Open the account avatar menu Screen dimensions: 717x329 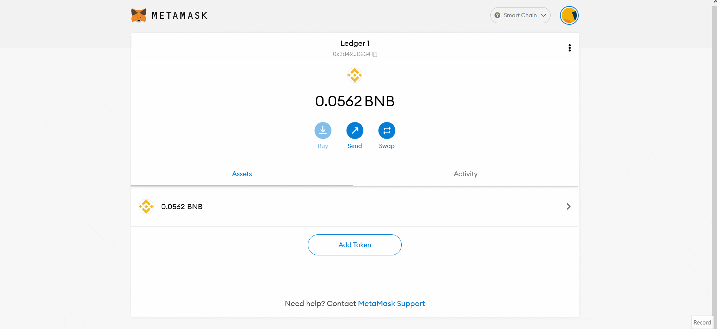569,15
